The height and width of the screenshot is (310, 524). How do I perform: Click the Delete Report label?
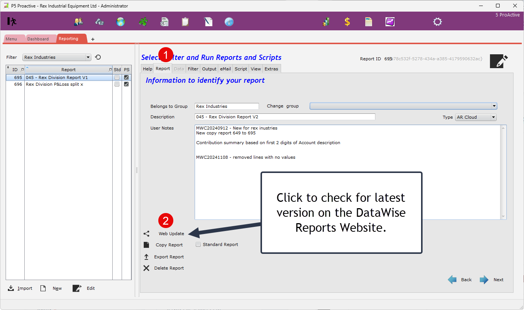tap(169, 268)
